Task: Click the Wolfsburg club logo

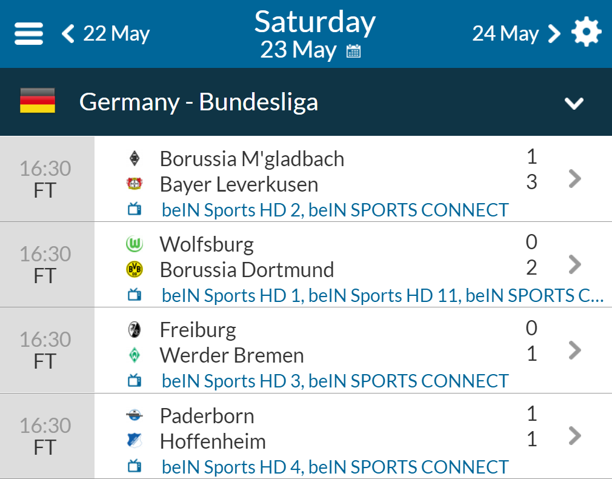Action: (x=135, y=244)
